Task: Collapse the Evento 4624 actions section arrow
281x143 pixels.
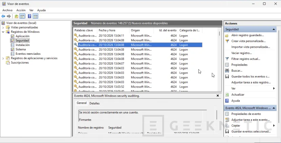Action: pos(274,108)
